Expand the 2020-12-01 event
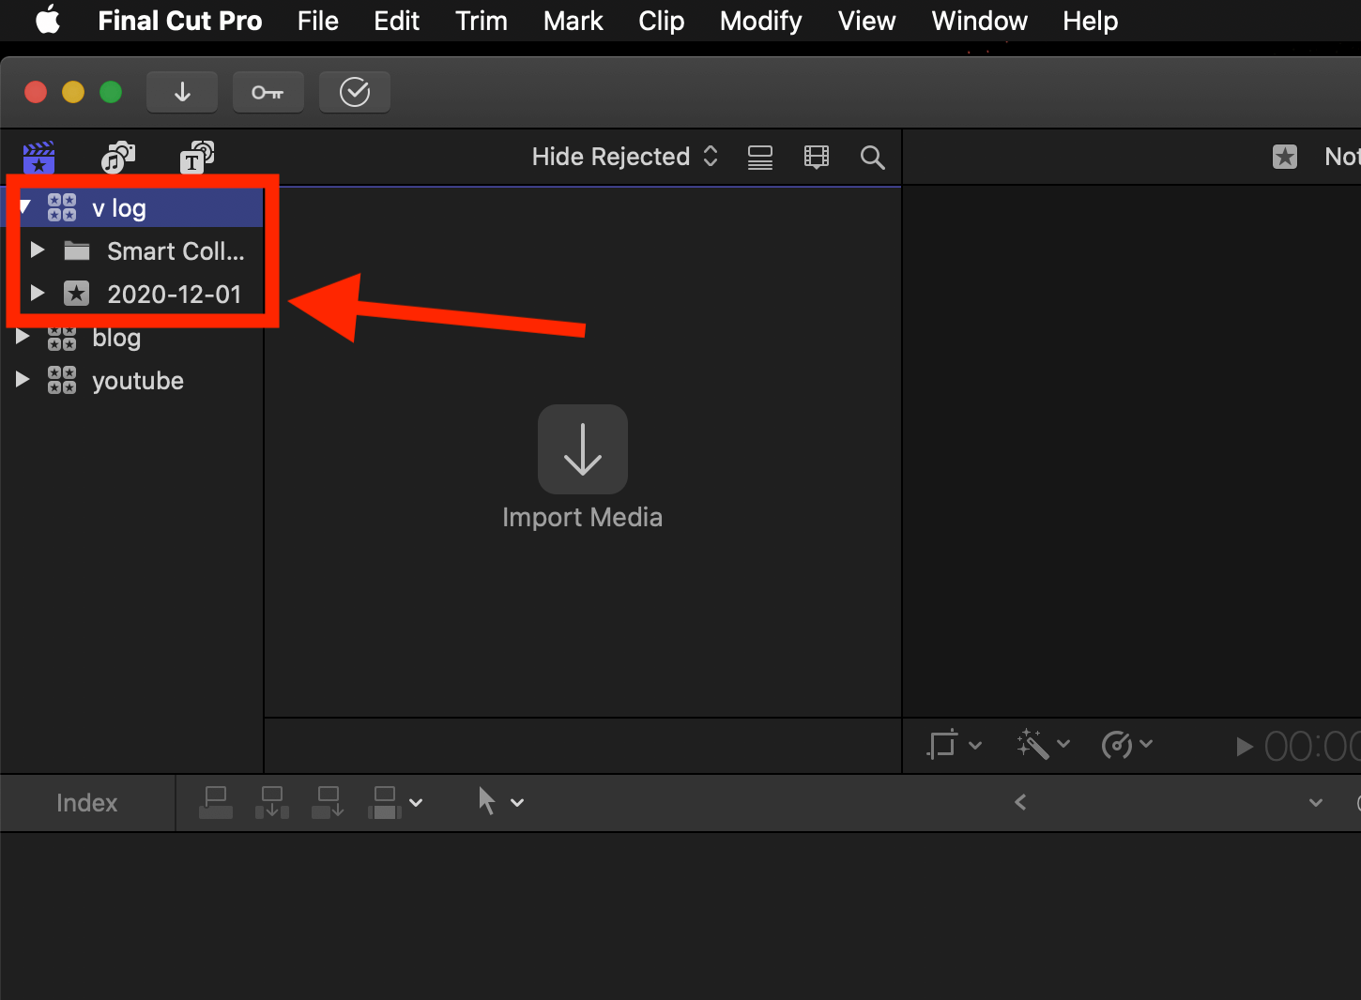The height and width of the screenshot is (1000, 1361). pyautogui.click(x=38, y=294)
